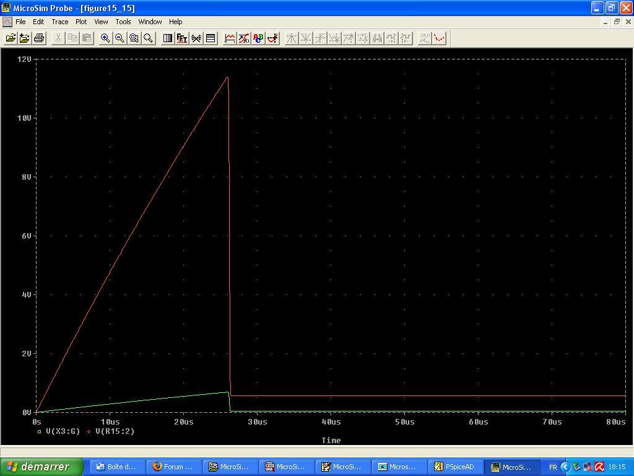
Task: Click the Cursor Max icon
Action: click(349, 38)
